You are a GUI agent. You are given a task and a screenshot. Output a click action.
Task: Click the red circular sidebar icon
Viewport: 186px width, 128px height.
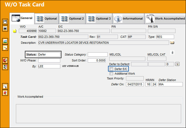point(5,60)
